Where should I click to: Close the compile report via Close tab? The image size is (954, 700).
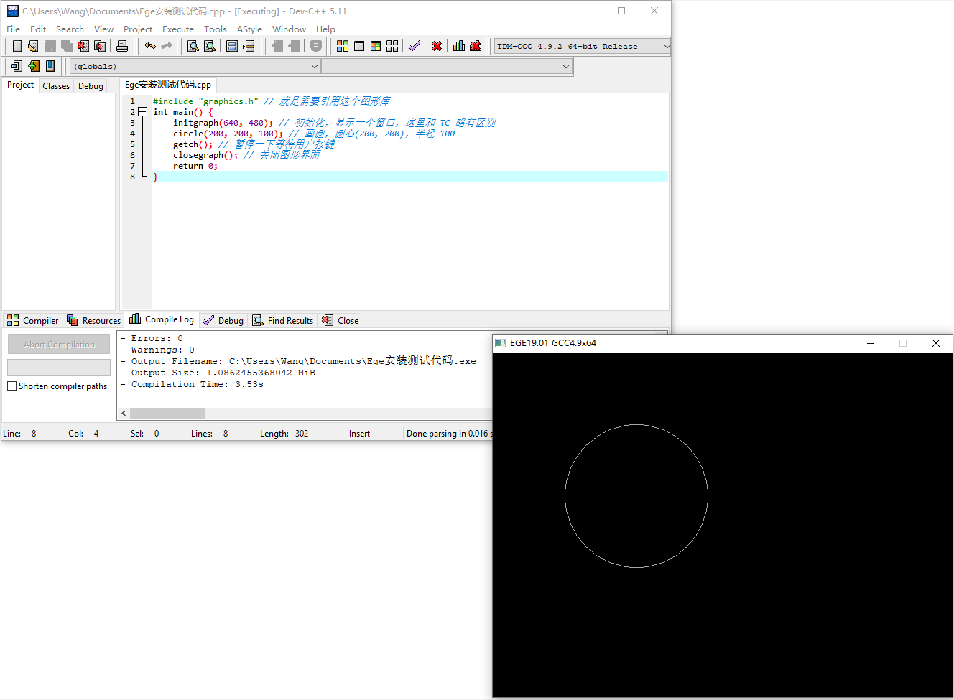click(x=339, y=320)
